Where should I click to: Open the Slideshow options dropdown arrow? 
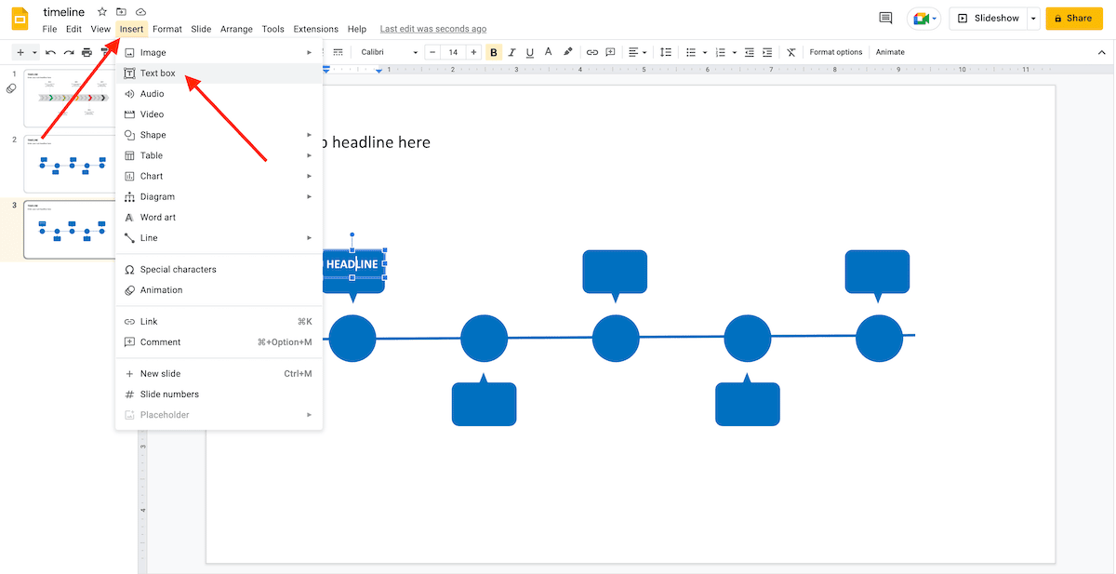1033,18
